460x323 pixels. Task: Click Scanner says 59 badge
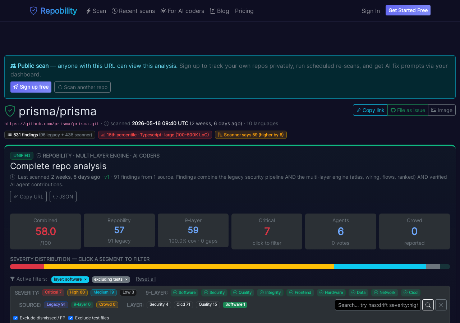point(251,135)
